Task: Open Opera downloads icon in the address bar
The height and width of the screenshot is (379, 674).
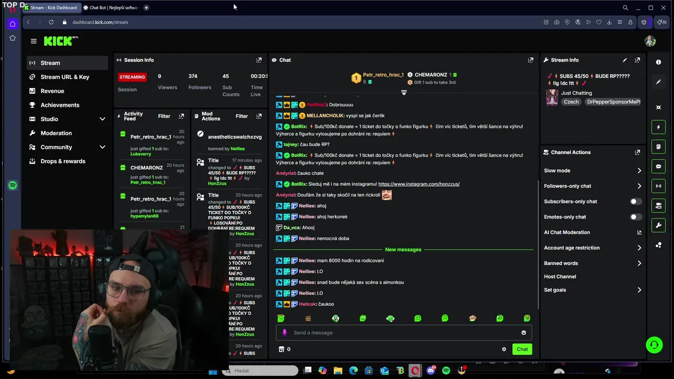Action: [609, 22]
